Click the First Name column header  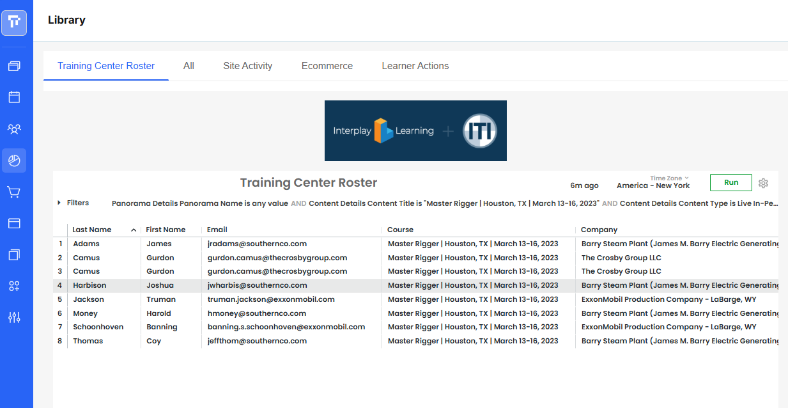click(x=166, y=230)
